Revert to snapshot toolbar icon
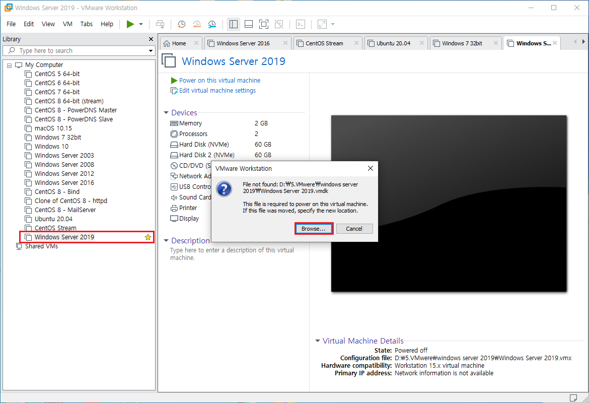This screenshot has height=403, width=589. pos(197,25)
